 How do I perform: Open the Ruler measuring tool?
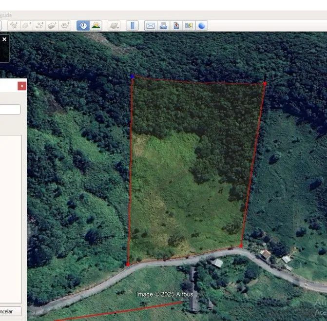coord(132,25)
